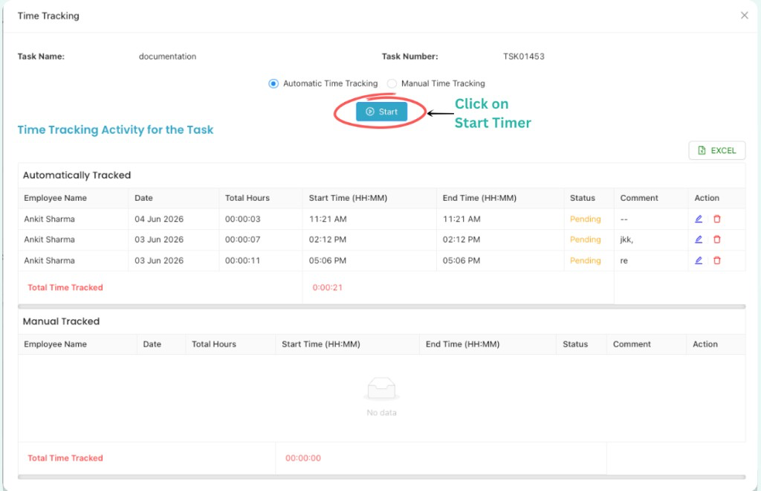Click Total Hours header in Automatically Tracked table
The height and width of the screenshot is (491, 761).
(247, 198)
